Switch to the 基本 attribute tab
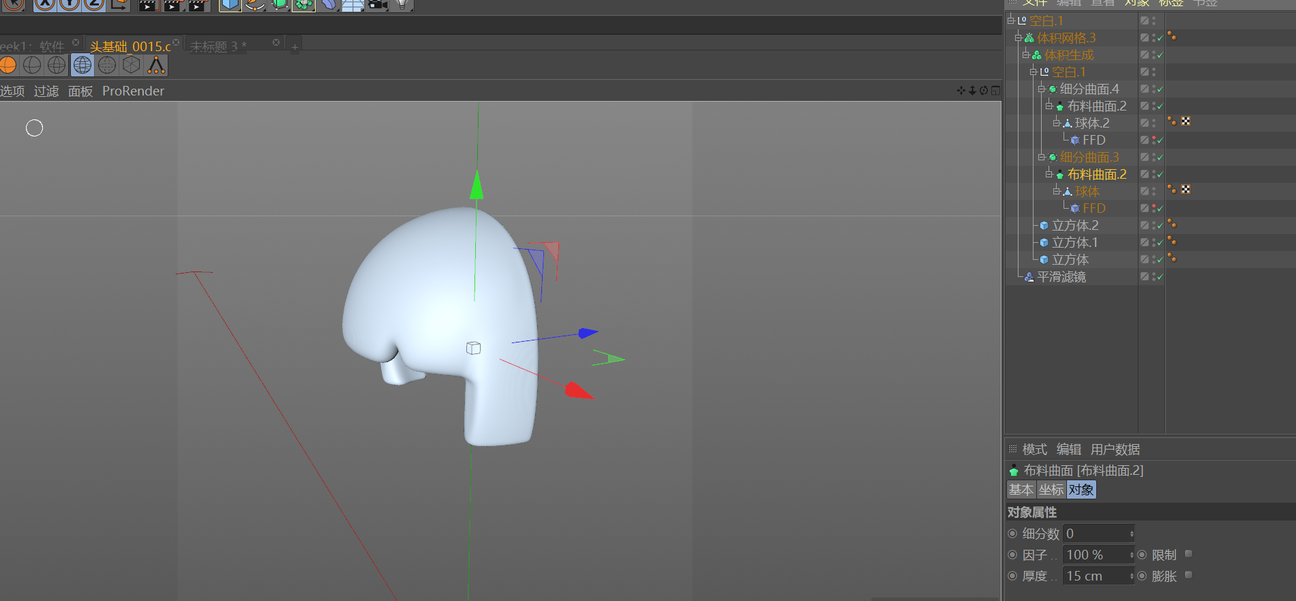The height and width of the screenshot is (601, 1296). (x=1021, y=490)
